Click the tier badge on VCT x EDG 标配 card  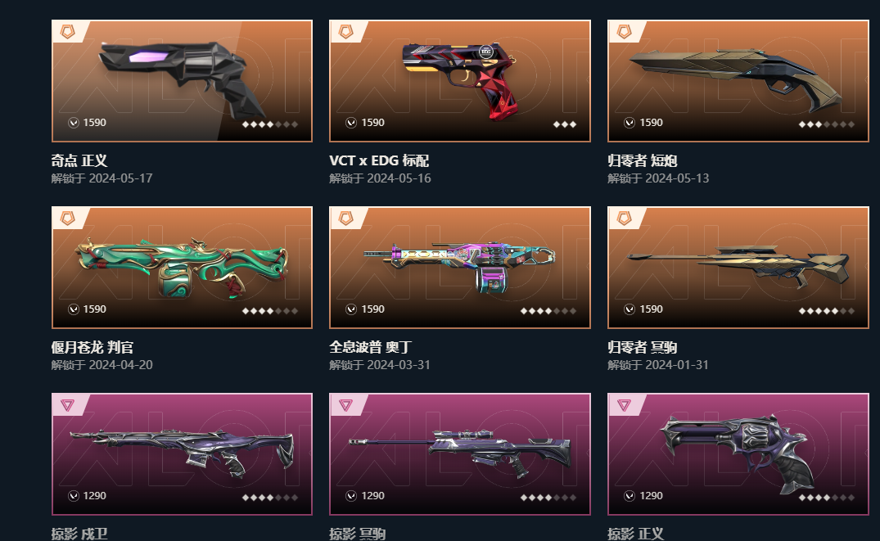pos(345,31)
